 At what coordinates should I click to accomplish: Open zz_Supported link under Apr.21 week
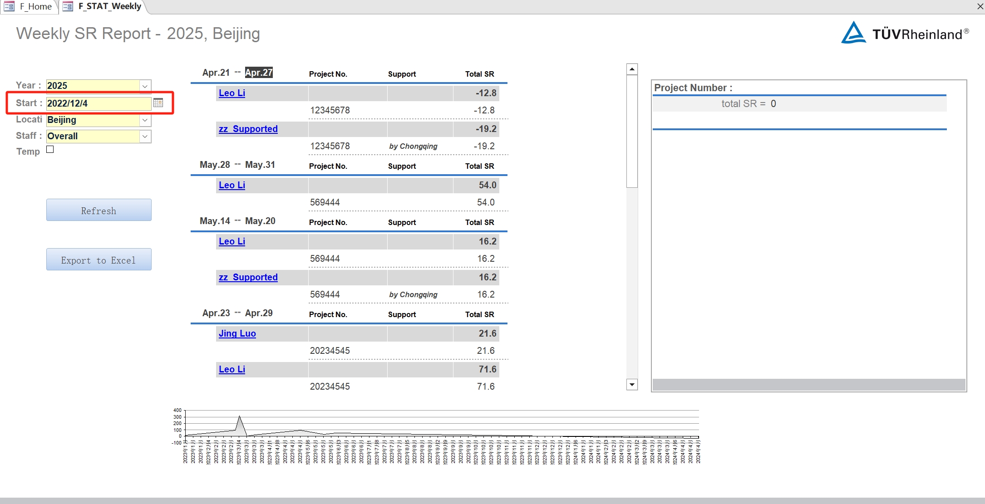pyautogui.click(x=248, y=129)
